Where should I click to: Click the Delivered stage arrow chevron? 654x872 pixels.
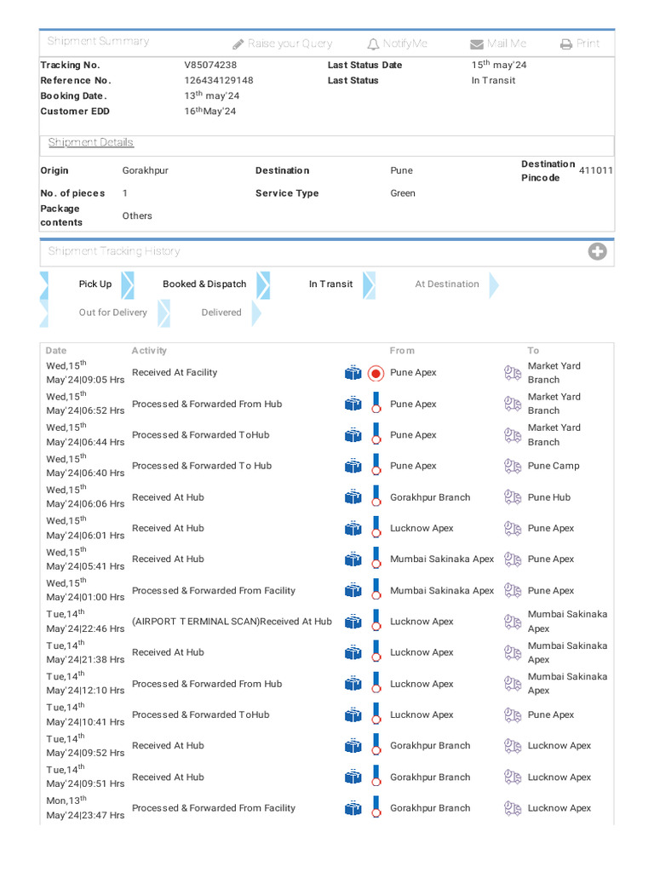coord(256,313)
